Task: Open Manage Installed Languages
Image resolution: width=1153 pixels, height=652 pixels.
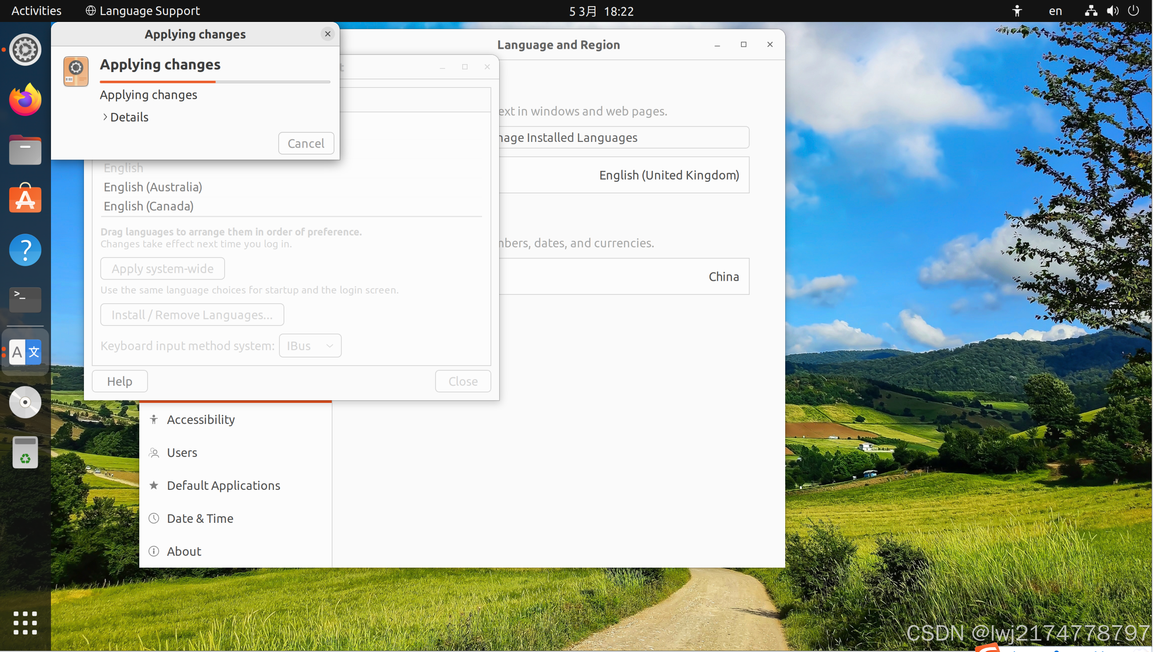Action: [624, 138]
